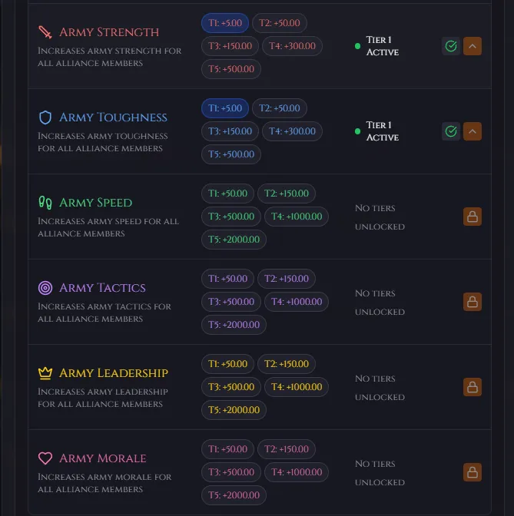This screenshot has width=514, height=516.
Task: Click Army Tactics T4: +1000.00 purple pill
Action: (x=297, y=302)
